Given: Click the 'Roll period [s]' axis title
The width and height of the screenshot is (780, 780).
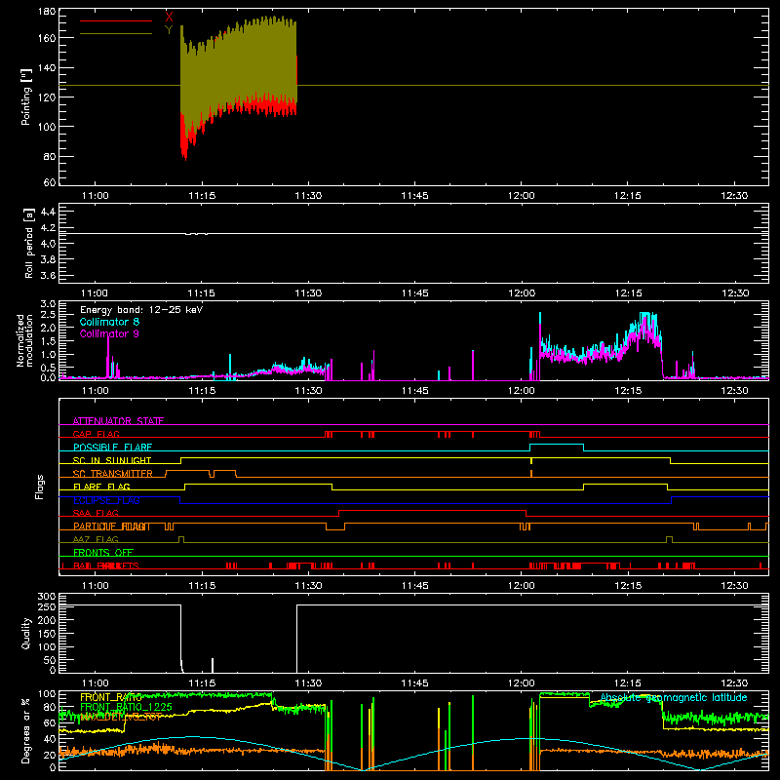Looking at the screenshot, I should click(x=29, y=243).
